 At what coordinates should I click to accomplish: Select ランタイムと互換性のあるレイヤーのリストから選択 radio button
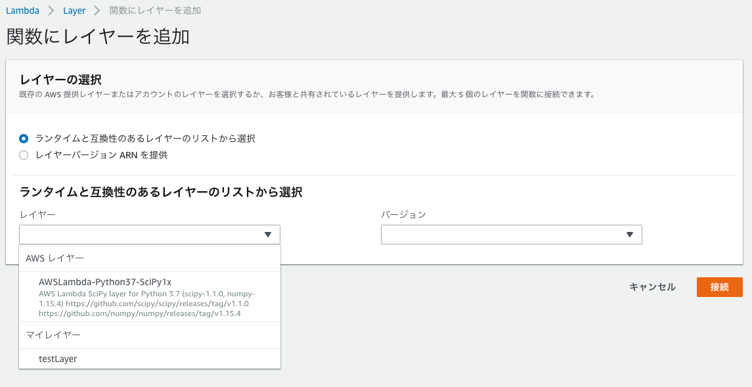[x=24, y=139]
